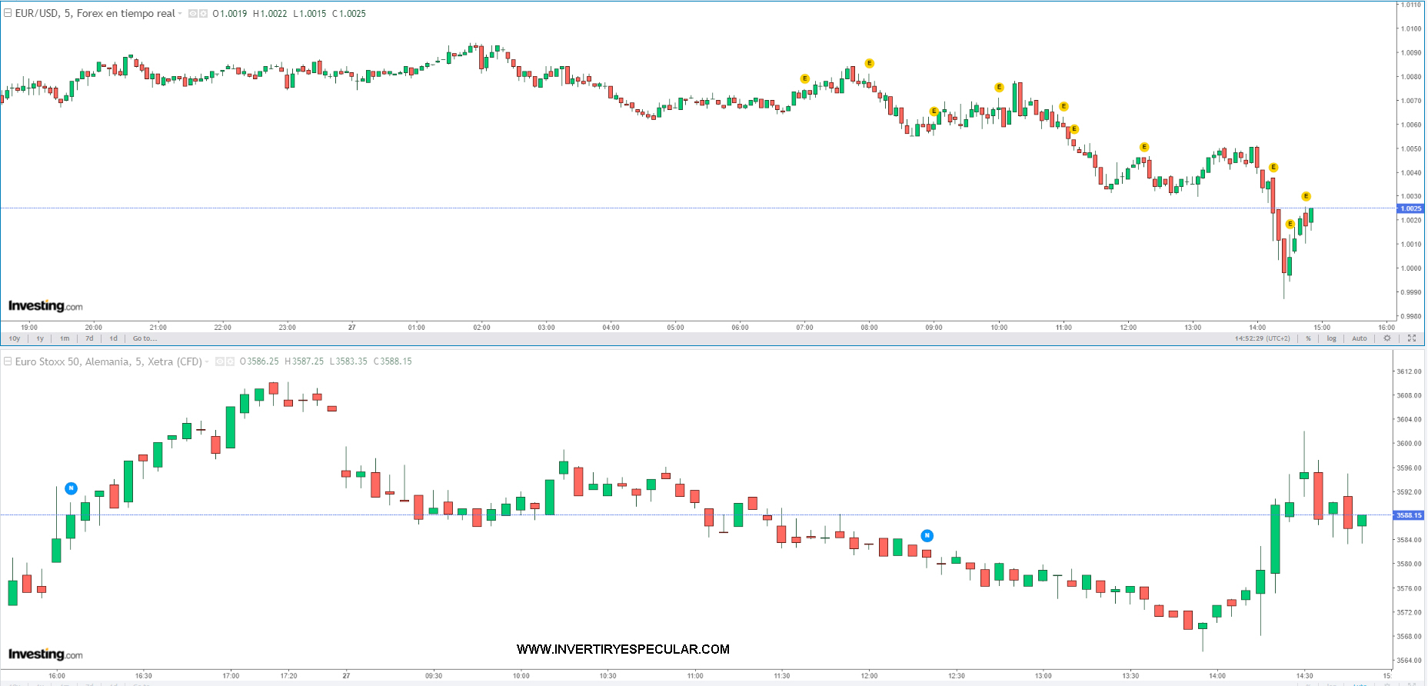
Task: Toggle log scale on EUR/USD chart
Action: tap(1331, 338)
